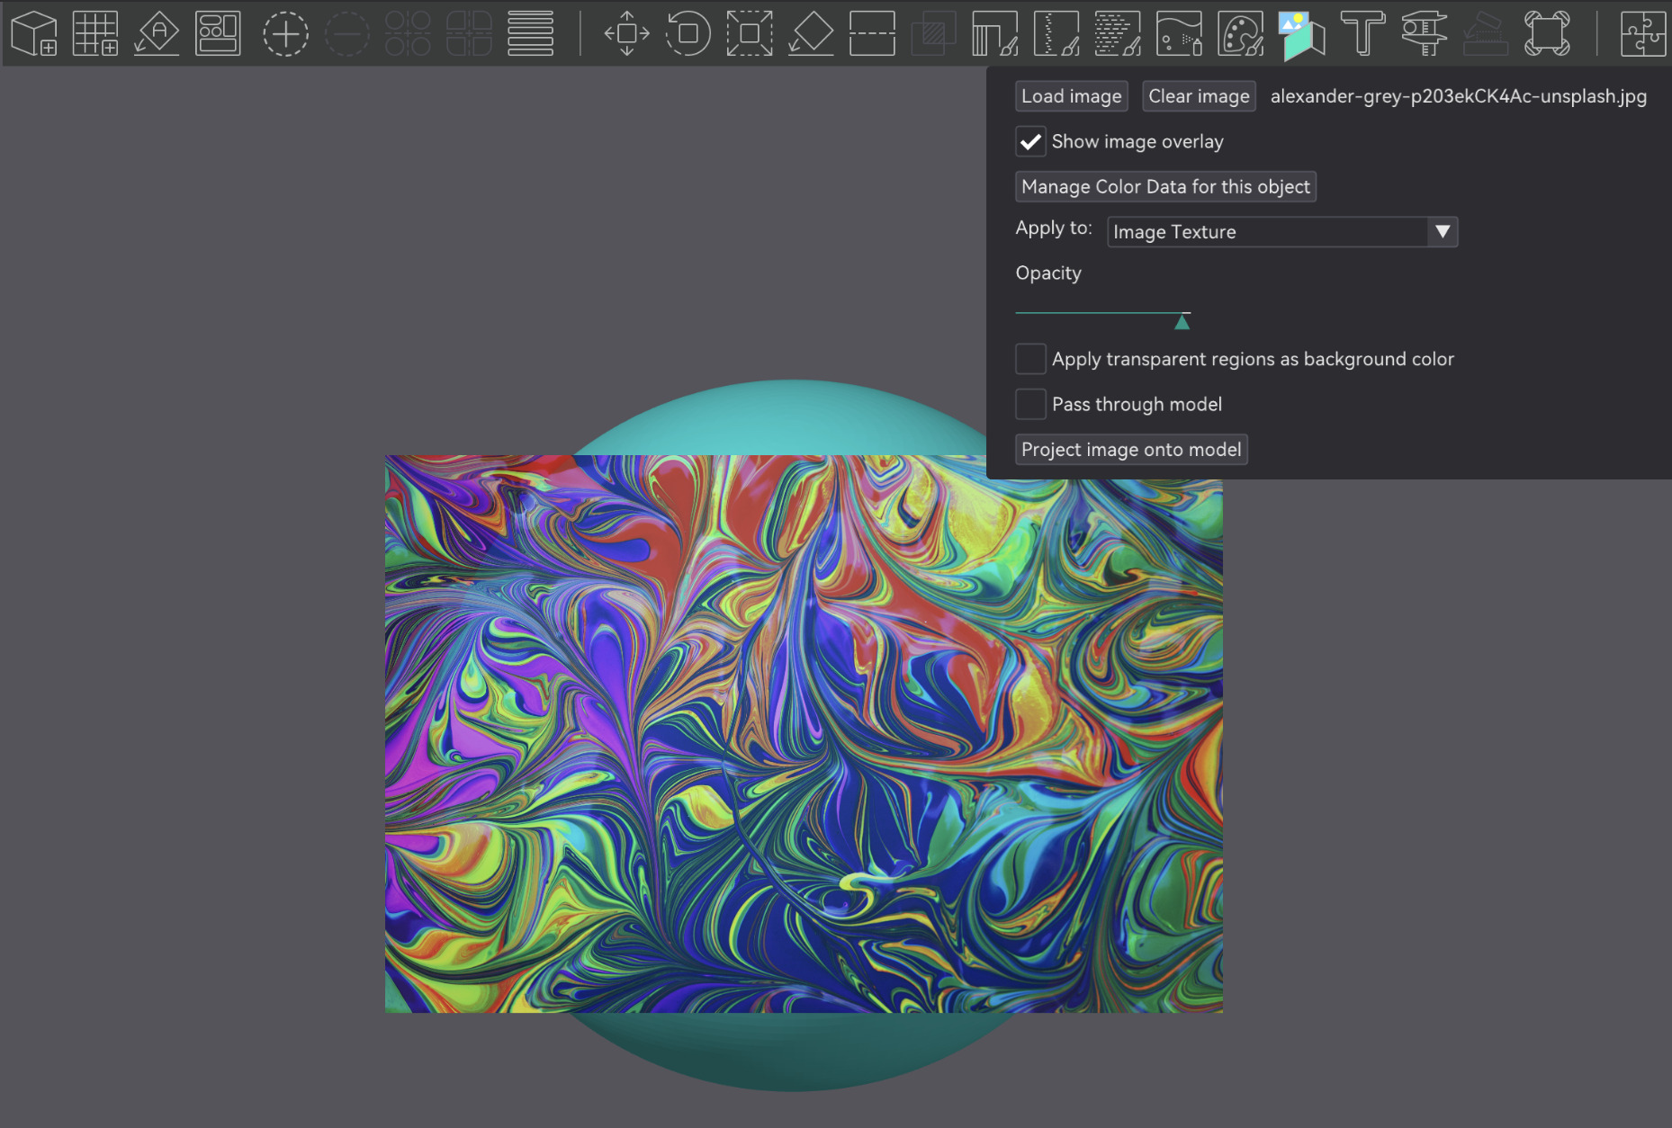1672x1128 pixels.
Task: Select the Rotate tool
Action: click(x=688, y=33)
